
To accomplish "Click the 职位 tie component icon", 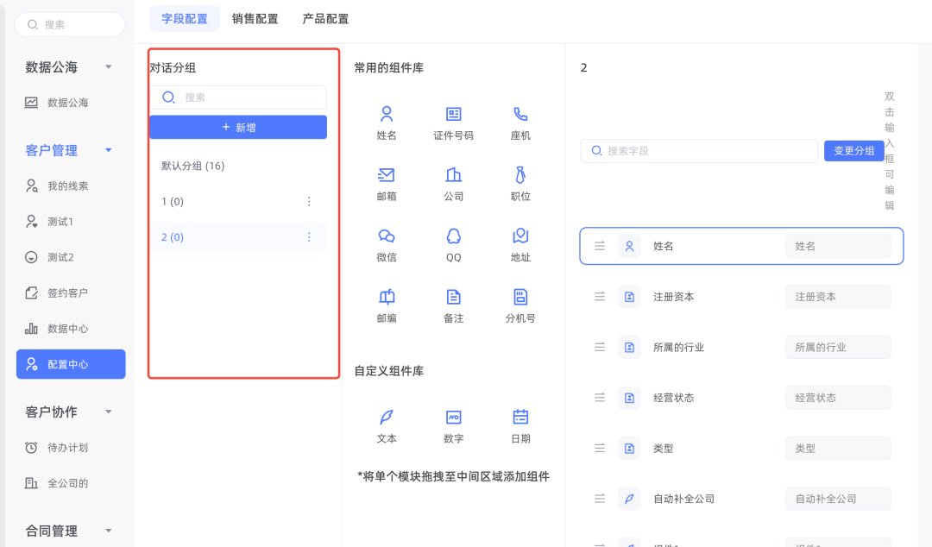I will (520, 174).
